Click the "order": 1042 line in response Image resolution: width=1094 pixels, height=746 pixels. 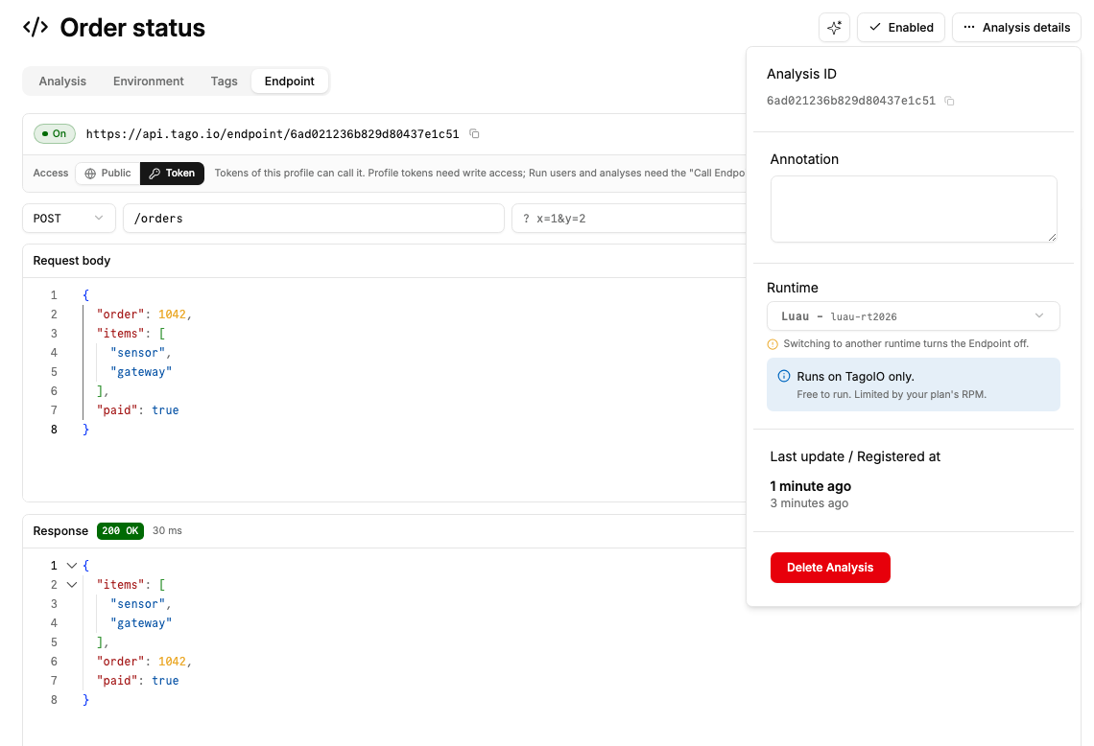144,661
